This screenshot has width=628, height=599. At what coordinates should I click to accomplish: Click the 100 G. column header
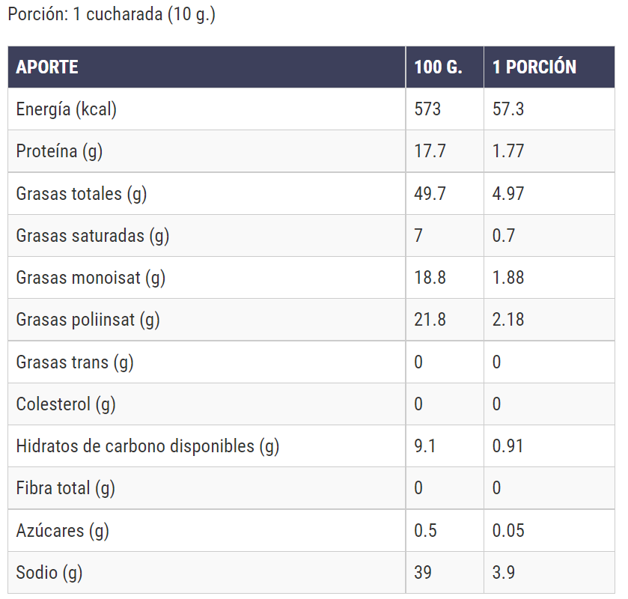(438, 67)
